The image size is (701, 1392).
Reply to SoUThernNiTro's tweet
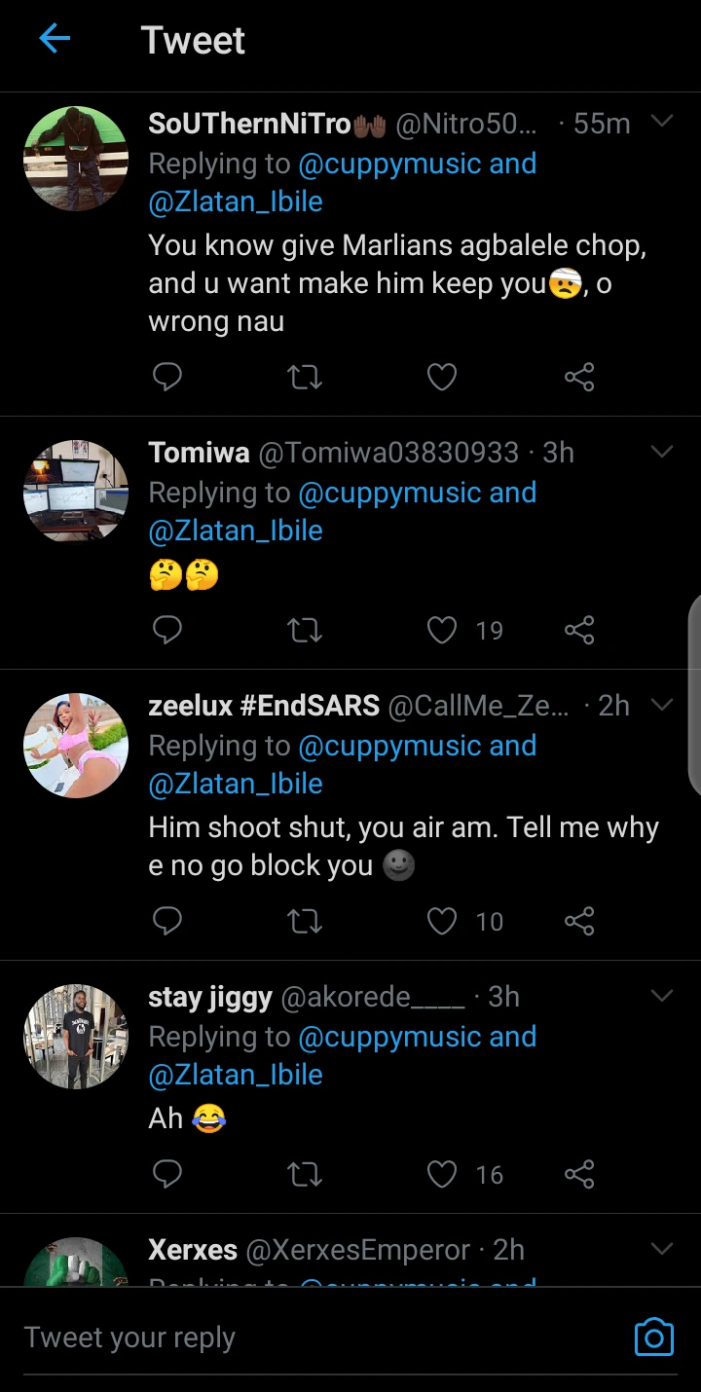[167, 377]
